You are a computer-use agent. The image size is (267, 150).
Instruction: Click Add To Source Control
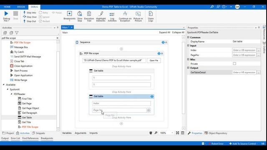point(243,143)
